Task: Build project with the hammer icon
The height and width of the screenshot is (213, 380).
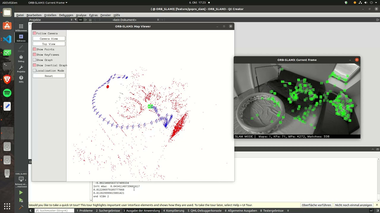Action: coord(21,208)
